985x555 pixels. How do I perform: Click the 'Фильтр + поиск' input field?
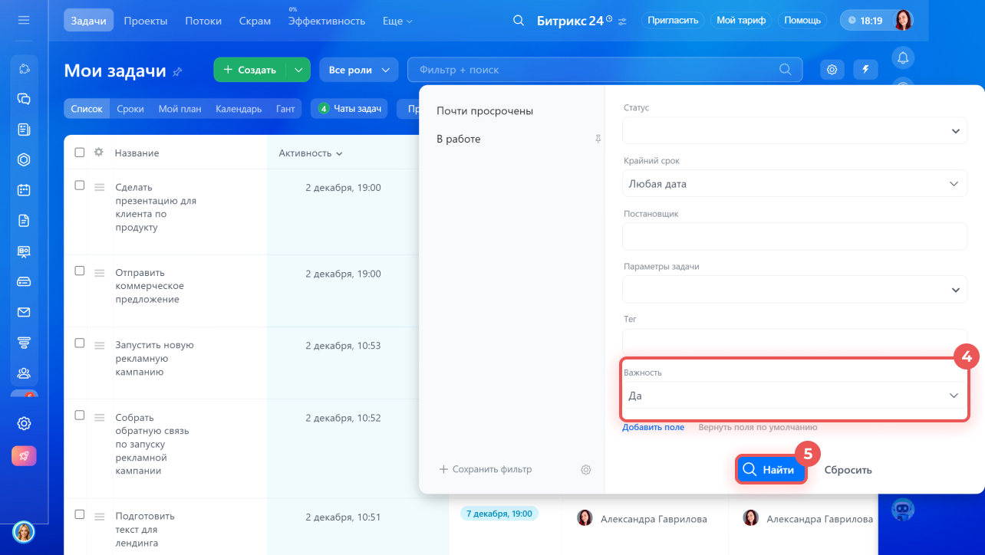coord(595,70)
